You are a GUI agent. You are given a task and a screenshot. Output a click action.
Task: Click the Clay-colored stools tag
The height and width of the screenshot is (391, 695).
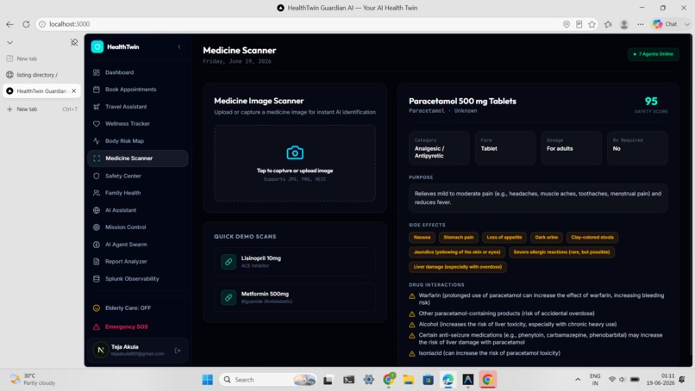point(592,238)
